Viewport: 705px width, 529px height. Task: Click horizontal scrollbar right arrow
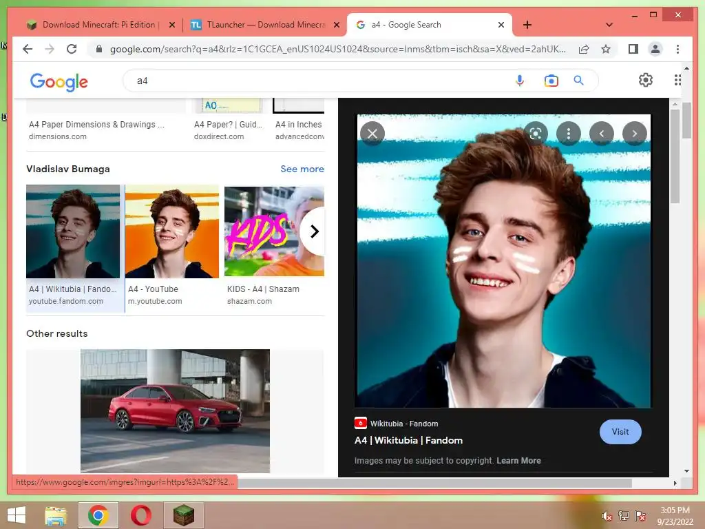click(675, 483)
